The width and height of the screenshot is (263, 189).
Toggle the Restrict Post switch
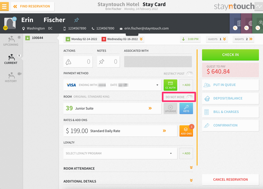tap(190, 74)
